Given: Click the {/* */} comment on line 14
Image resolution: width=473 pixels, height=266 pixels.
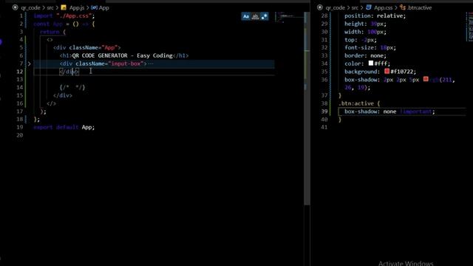Looking at the screenshot, I should (x=72, y=87).
